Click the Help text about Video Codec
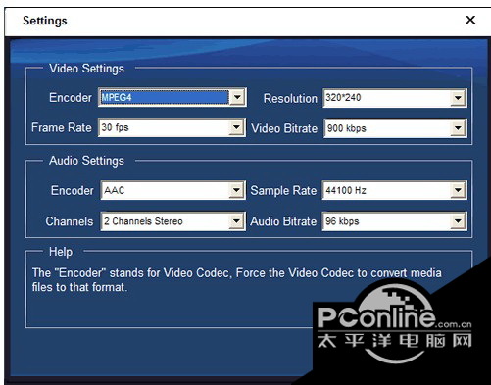This screenshot has height=385, width=491. click(x=237, y=280)
